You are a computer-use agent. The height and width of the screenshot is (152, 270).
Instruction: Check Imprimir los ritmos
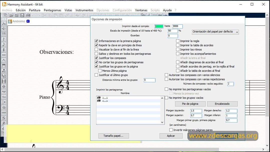178,49
